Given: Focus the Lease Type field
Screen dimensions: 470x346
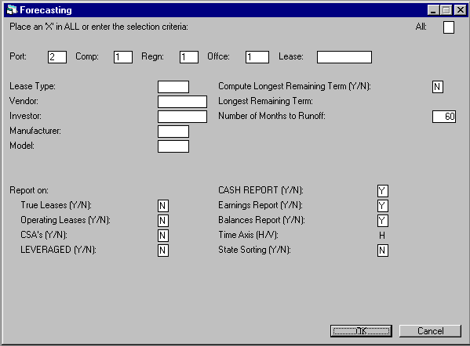Looking at the screenshot, I should [173, 87].
